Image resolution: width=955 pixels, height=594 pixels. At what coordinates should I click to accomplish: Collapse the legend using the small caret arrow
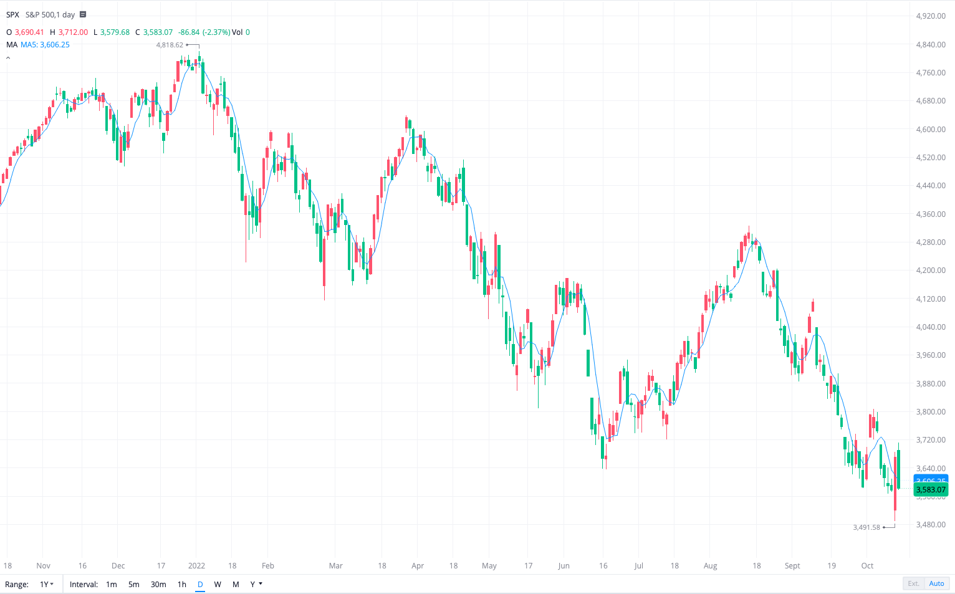pos(7,57)
